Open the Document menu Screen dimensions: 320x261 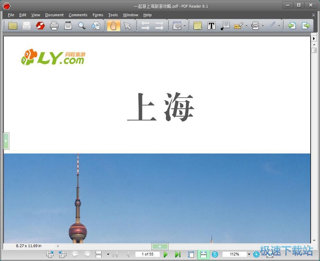click(54, 15)
